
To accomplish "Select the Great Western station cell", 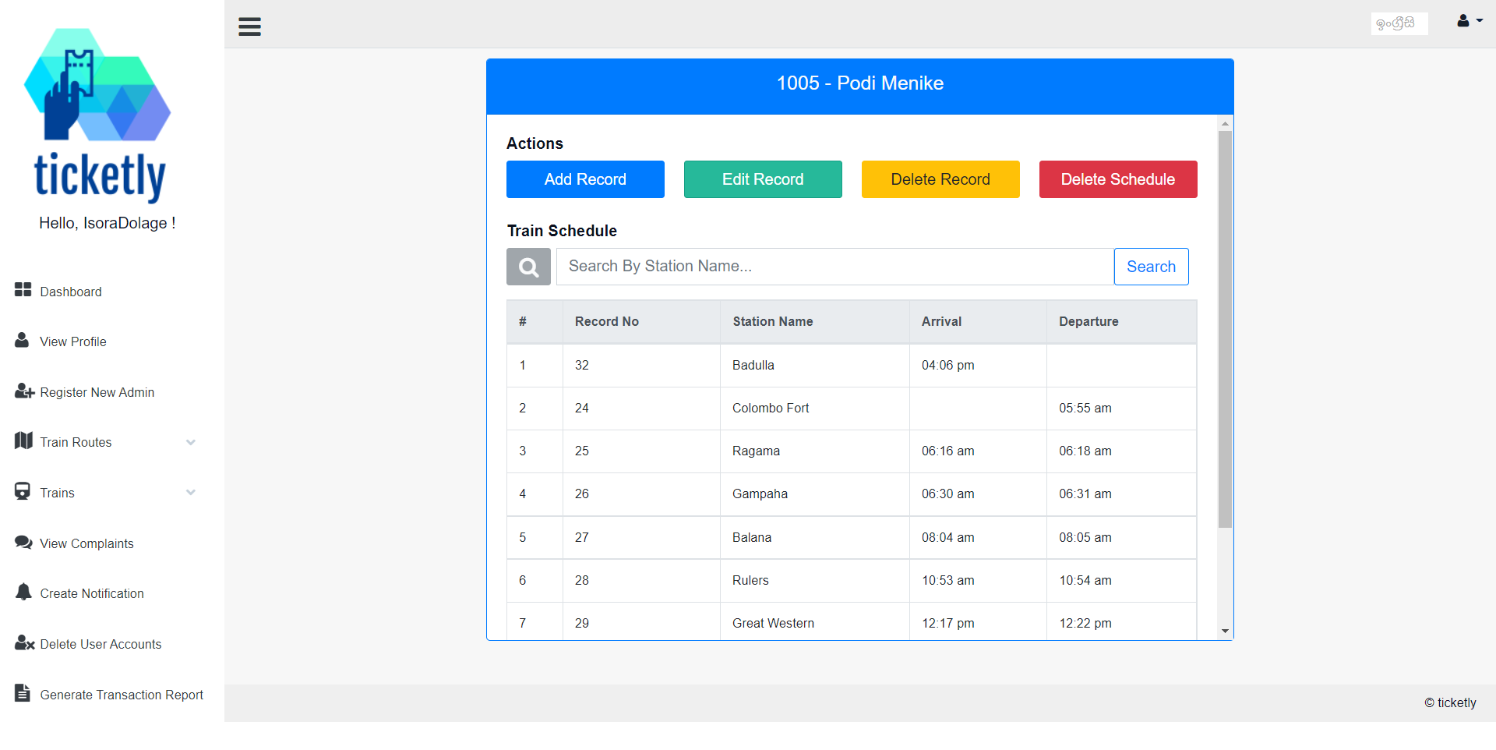I will (x=814, y=623).
